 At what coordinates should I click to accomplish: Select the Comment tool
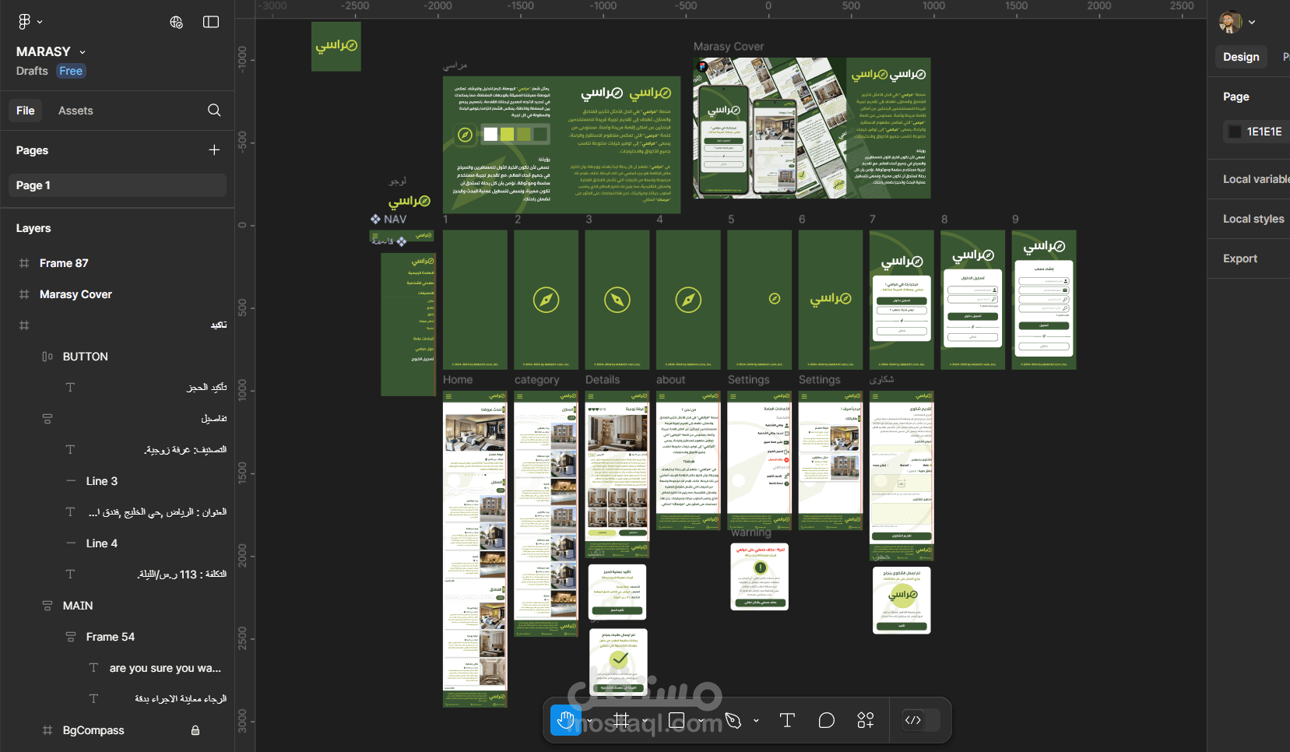point(827,720)
